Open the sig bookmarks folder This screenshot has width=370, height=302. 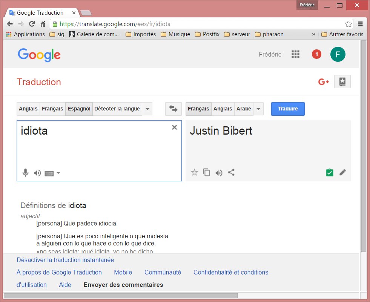[57, 34]
